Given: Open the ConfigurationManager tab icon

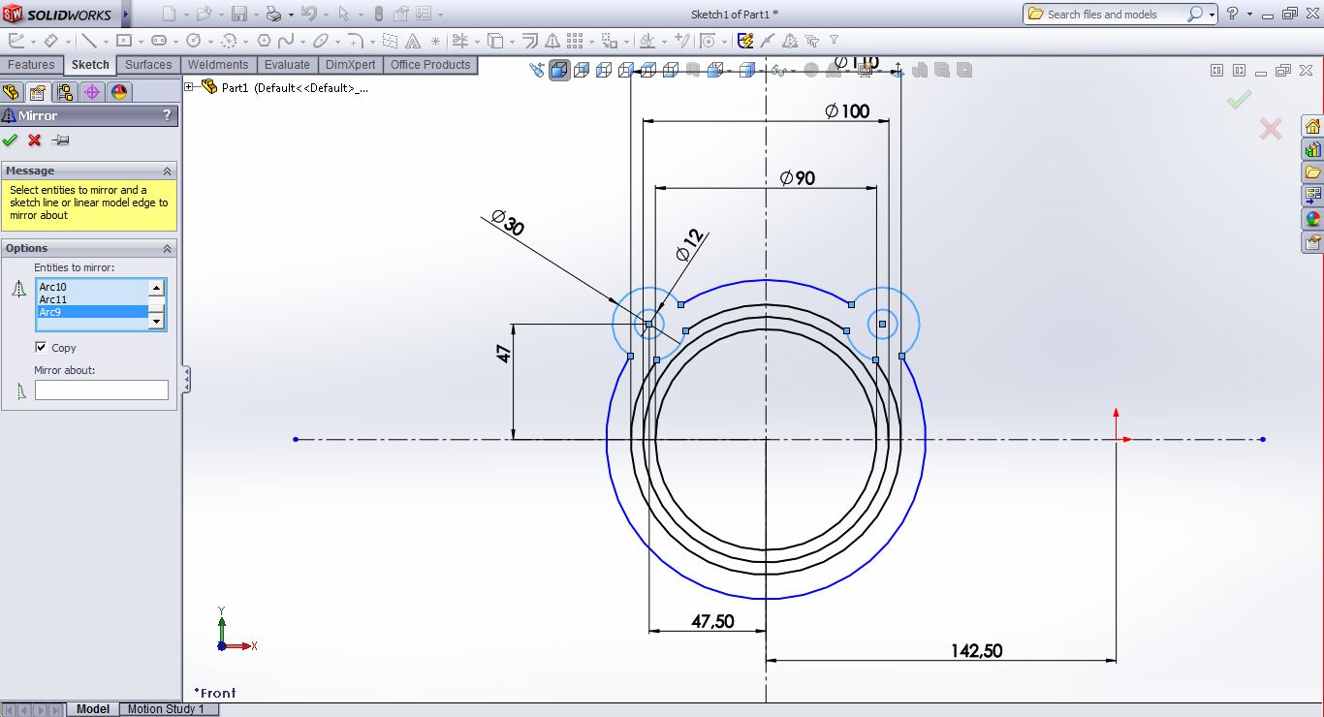Looking at the screenshot, I should coord(65,92).
